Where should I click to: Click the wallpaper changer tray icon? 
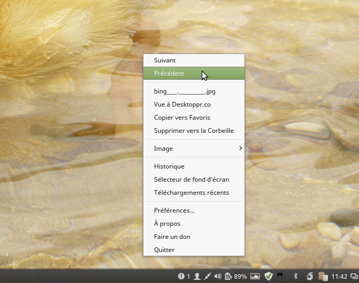[x=255, y=276]
